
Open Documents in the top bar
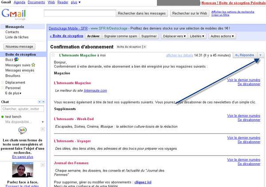point(36,2)
